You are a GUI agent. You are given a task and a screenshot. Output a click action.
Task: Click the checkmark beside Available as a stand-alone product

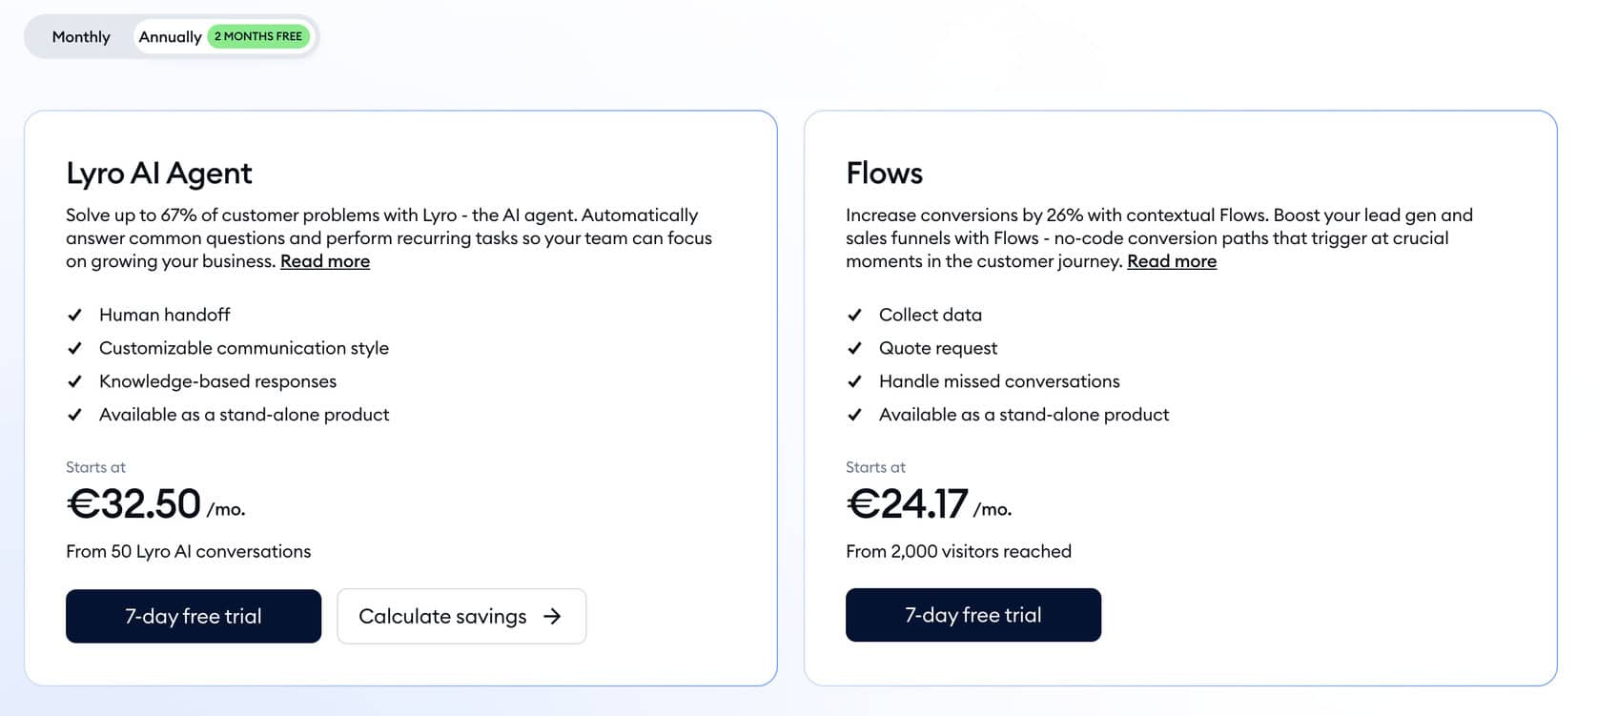point(76,415)
